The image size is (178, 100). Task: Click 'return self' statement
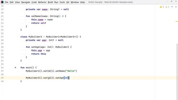click(39, 23)
